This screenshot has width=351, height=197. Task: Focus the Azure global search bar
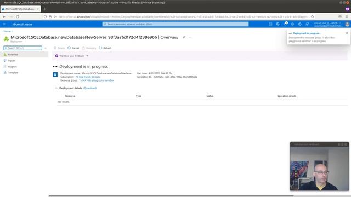[175, 24]
